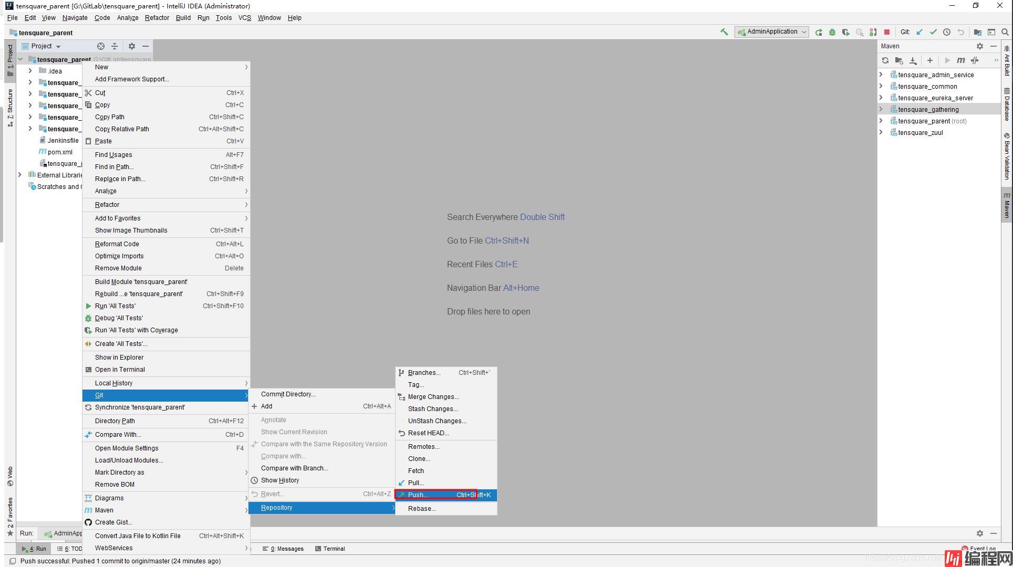The width and height of the screenshot is (1013, 567).
Task: Commit changes using green Git checkmark
Action: [933, 32]
